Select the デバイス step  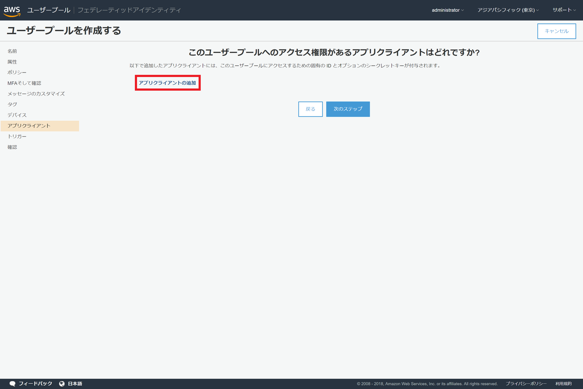(x=17, y=115)
